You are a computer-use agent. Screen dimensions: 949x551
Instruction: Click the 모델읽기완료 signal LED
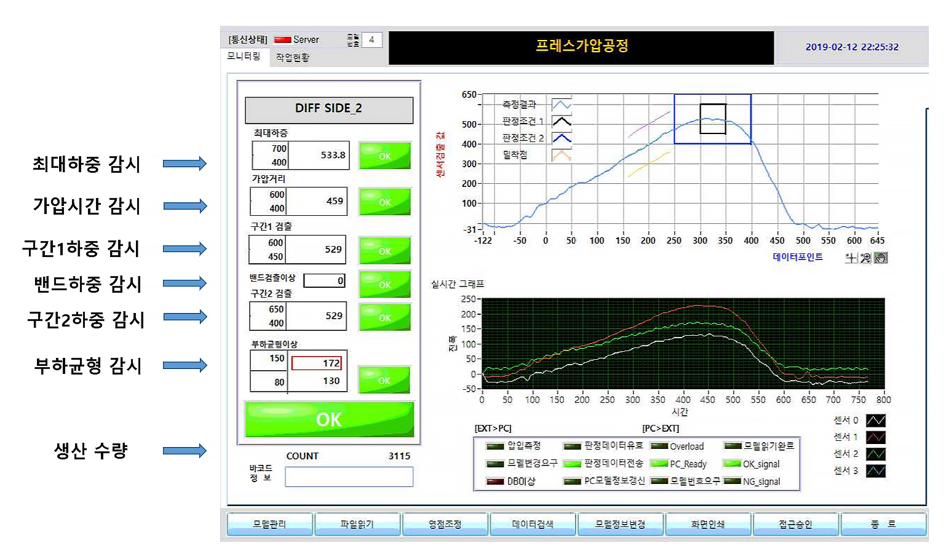point(733,446)
